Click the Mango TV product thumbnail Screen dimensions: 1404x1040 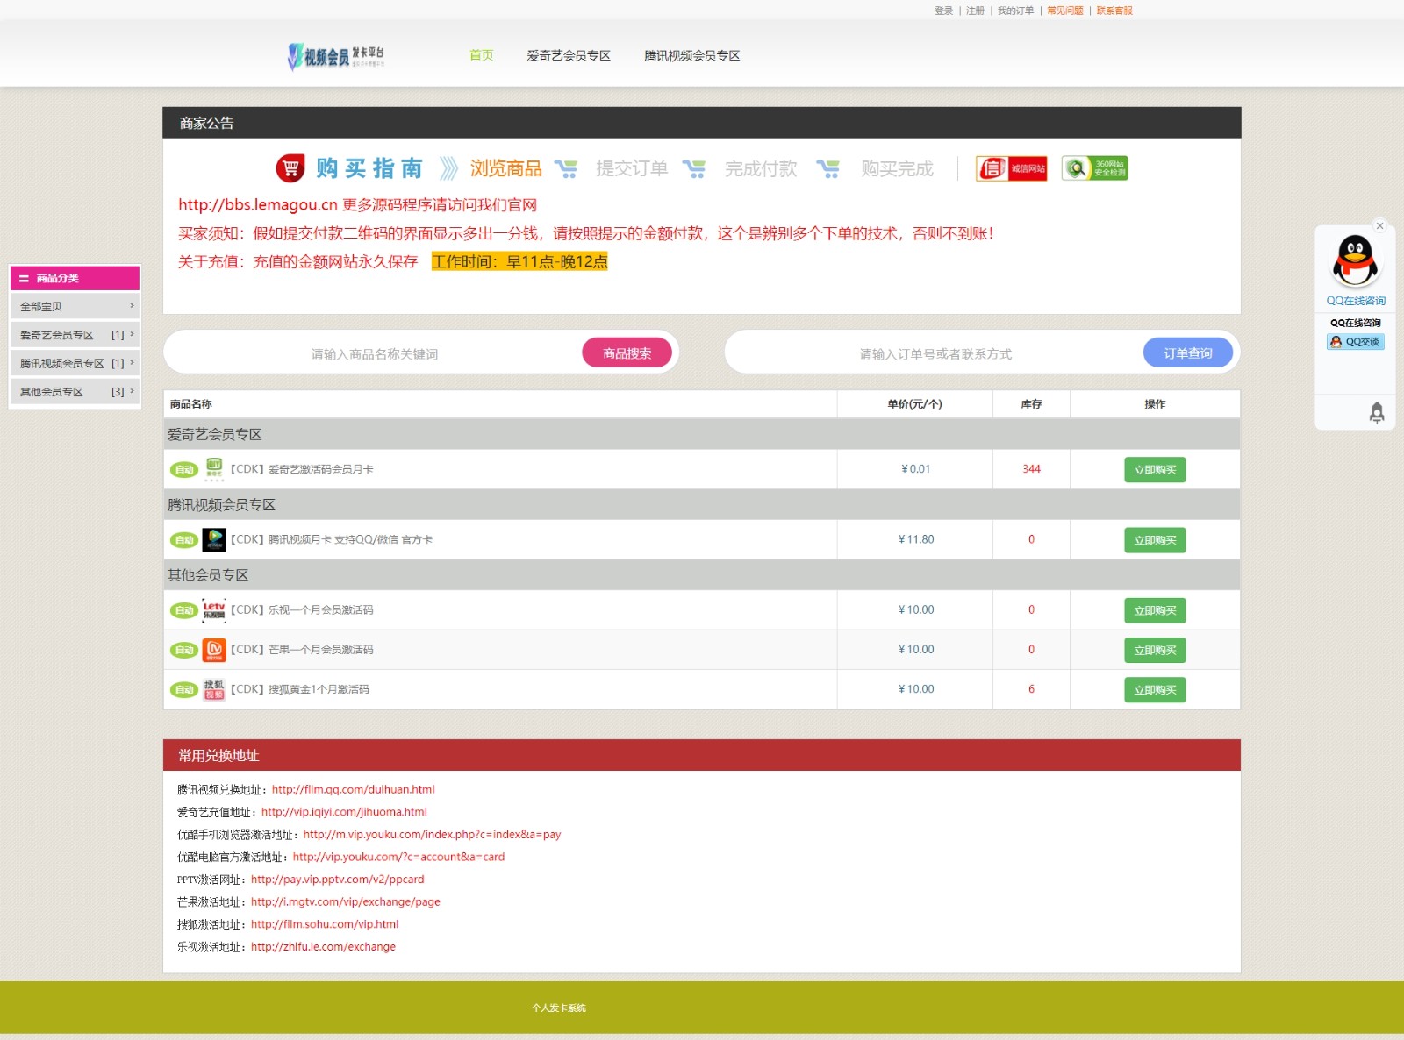point(214,650)
